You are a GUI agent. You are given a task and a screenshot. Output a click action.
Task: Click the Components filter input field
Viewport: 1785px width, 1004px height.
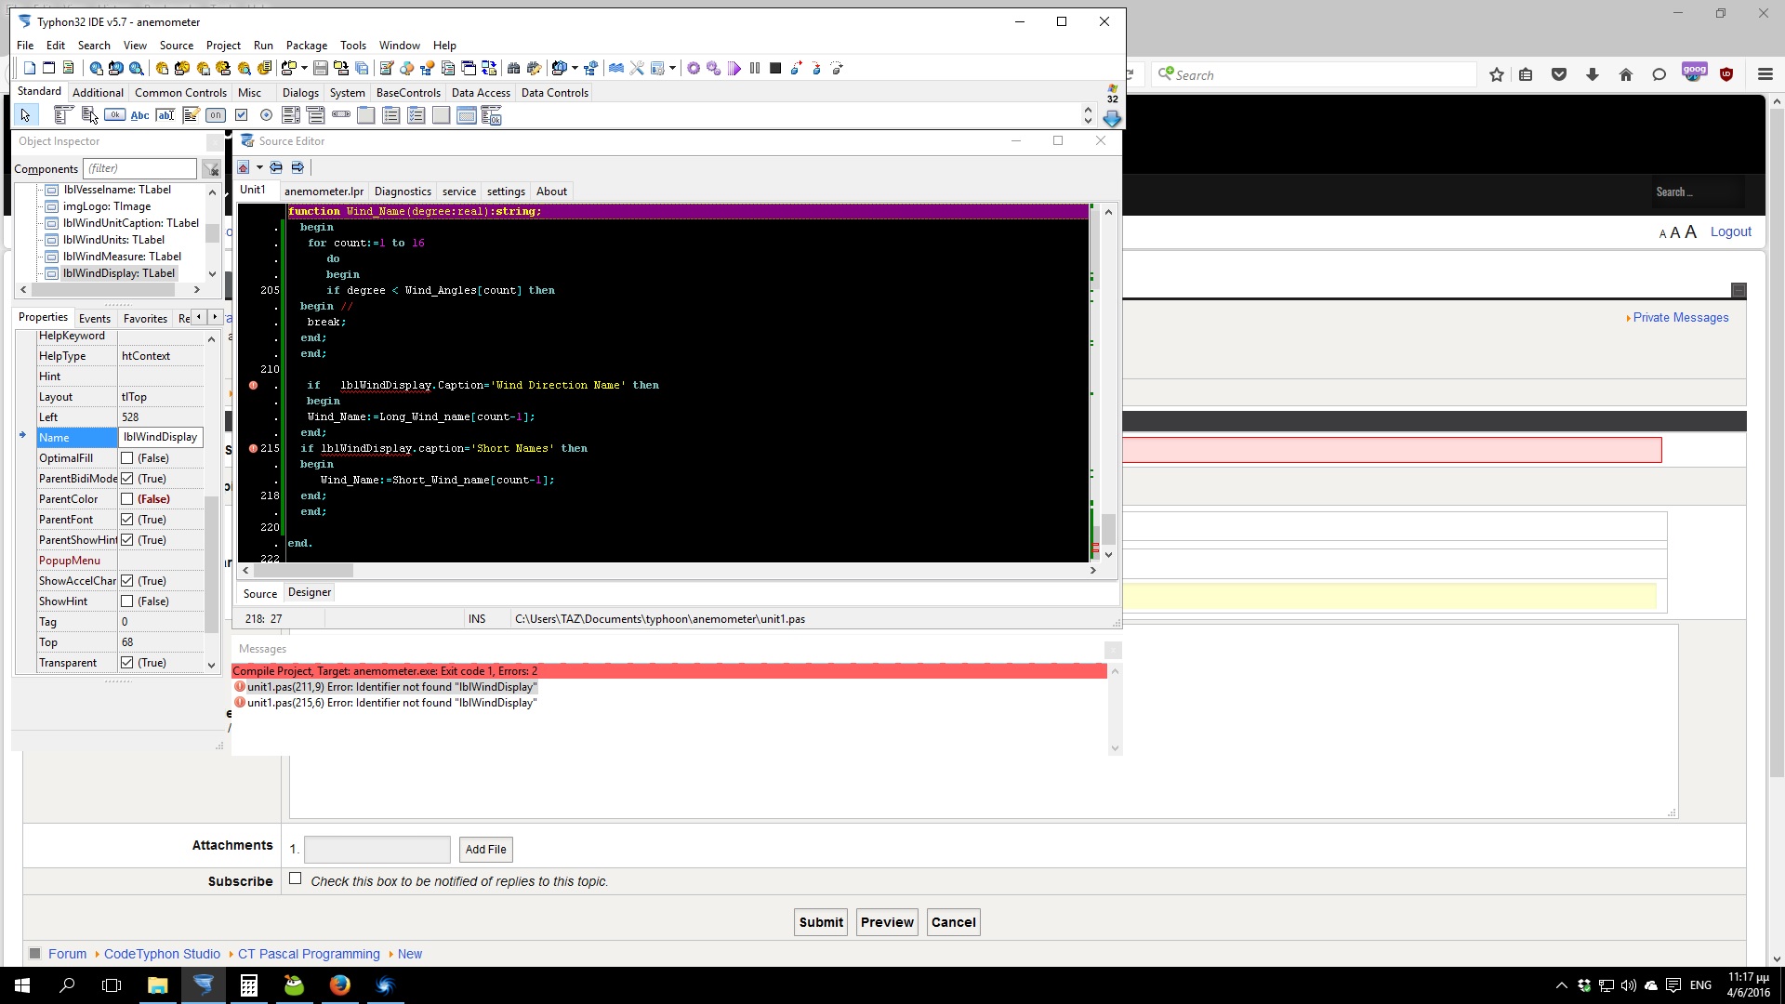(x=140, y=168)
